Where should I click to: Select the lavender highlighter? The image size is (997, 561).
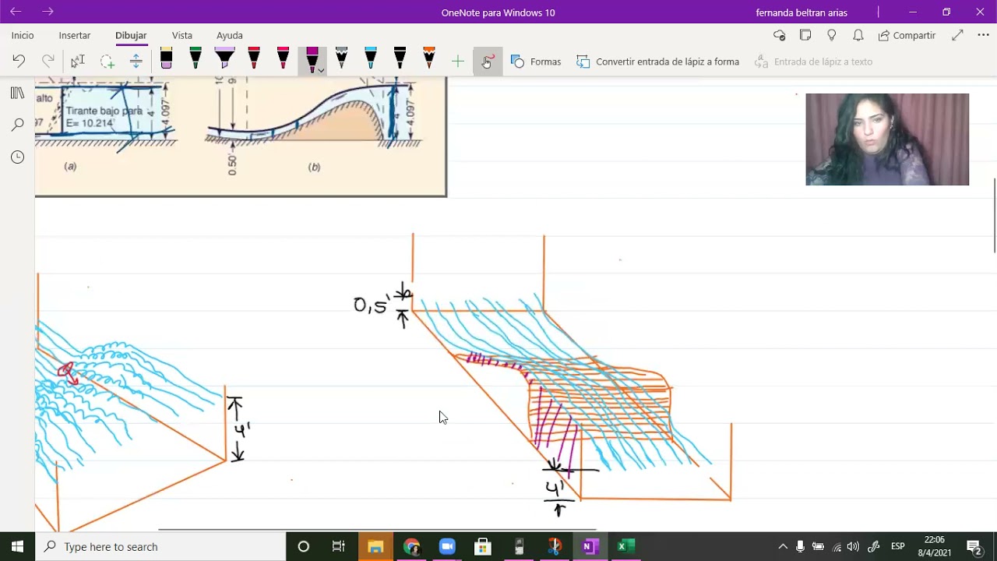pos(224,59)
